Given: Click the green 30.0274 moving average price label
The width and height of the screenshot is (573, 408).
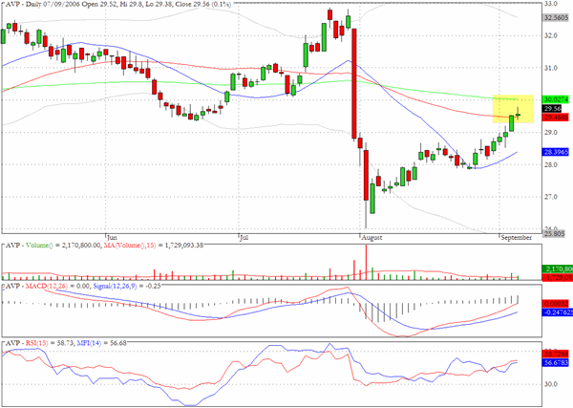Looking at the screenshot, I should 556,99.
